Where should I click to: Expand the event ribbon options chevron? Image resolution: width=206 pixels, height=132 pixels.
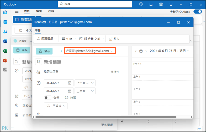pos(191,41)
